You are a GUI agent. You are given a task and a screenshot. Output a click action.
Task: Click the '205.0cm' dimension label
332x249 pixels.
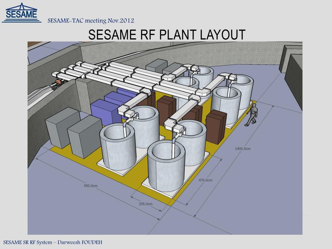click(x=146, y=204)
